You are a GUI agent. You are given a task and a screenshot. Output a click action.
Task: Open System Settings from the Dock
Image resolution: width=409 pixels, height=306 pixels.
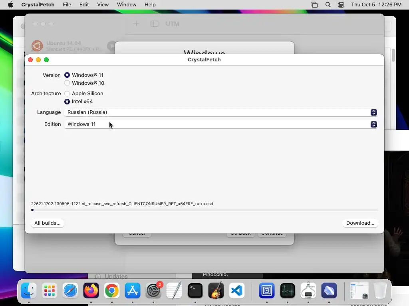(x=153, y=290)
